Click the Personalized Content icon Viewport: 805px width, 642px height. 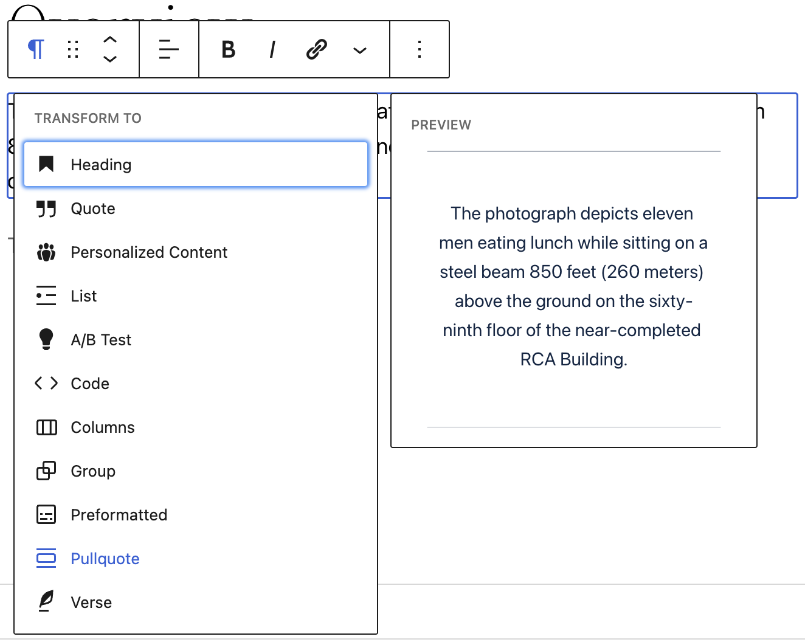[x=46, y=252]
